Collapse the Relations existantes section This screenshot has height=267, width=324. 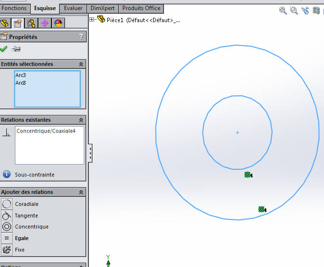pyautogui.click(x=81, y=120)
